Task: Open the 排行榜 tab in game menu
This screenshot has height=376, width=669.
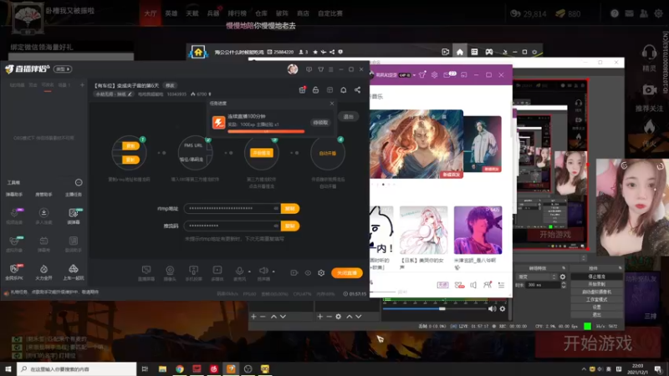Action: coord(237,13)
